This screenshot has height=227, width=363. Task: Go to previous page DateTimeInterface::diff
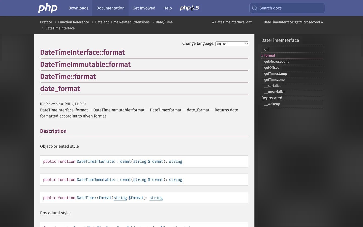pos(232,22)
